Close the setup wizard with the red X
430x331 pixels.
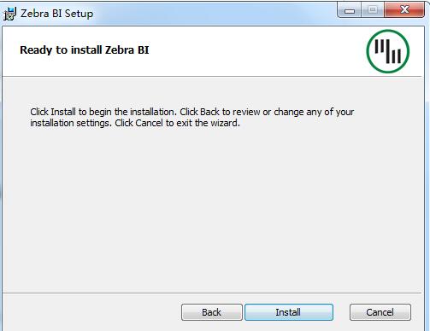pyautogui.click(x=404, y=10)
